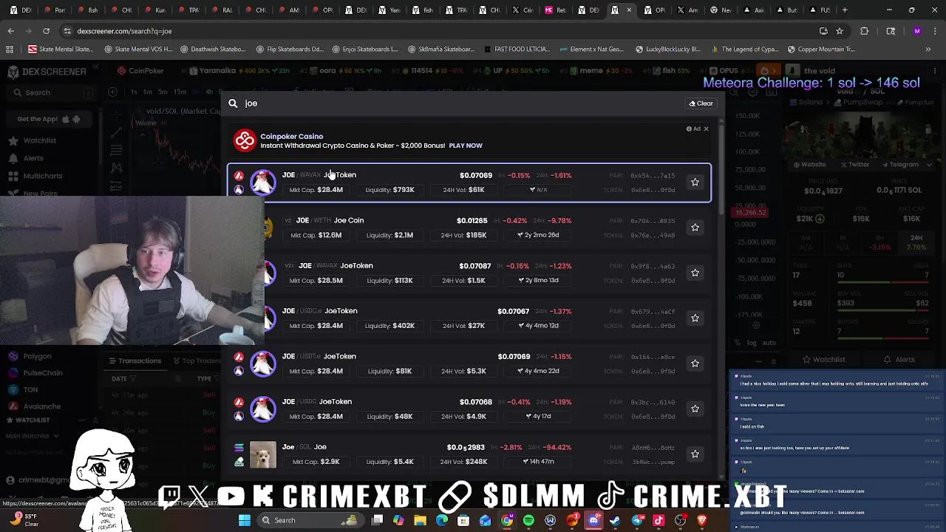Screen dimensions: 946x532
Task: Open a new browser tab
Action: tap(845, 10)
